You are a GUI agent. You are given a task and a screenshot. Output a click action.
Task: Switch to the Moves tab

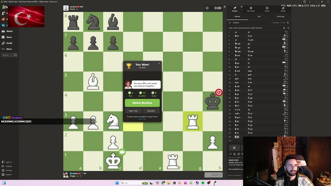click(x=237, y=17)
